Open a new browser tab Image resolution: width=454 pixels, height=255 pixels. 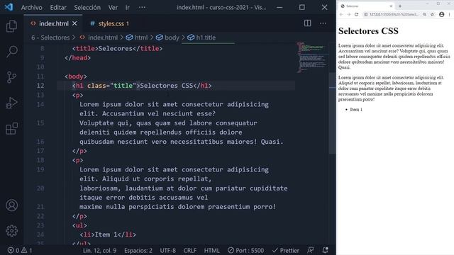pyautogui.click(x=400, y=6)
